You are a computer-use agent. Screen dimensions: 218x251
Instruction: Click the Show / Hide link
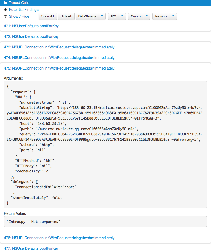pos(19,16)
